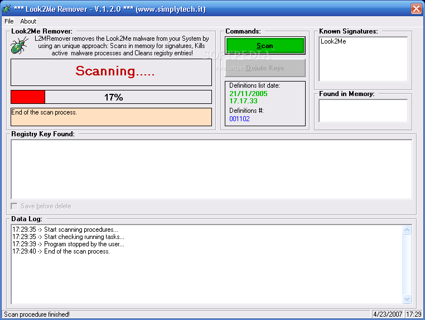Toggle the Save before delete checkbox
This screenshot has width=425, height=320.
tap(14, 206)
